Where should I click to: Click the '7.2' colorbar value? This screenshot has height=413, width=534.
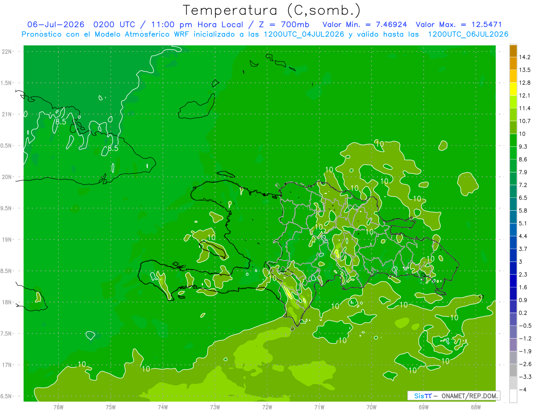point(523,185)
